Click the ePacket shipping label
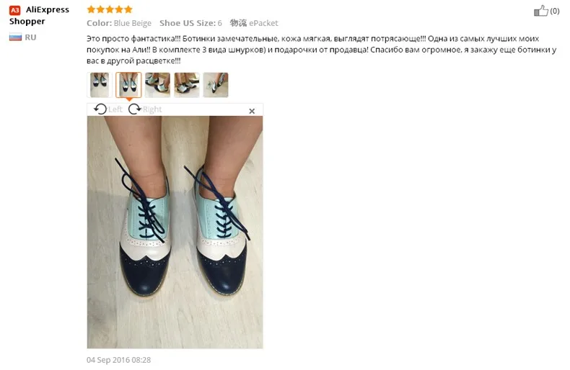This screenshot has height=370, width=570. (x=263, y=23)
